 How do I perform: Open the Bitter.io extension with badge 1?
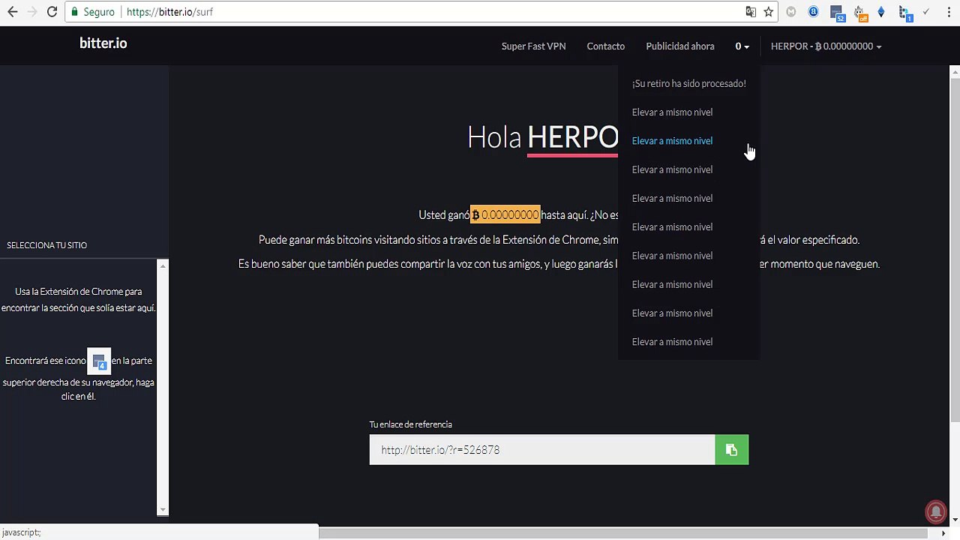coord(905,13)
